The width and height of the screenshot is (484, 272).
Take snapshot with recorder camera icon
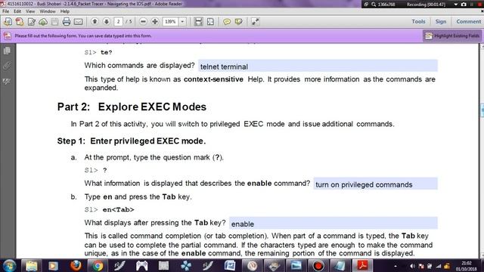click(x=464, y=5)
